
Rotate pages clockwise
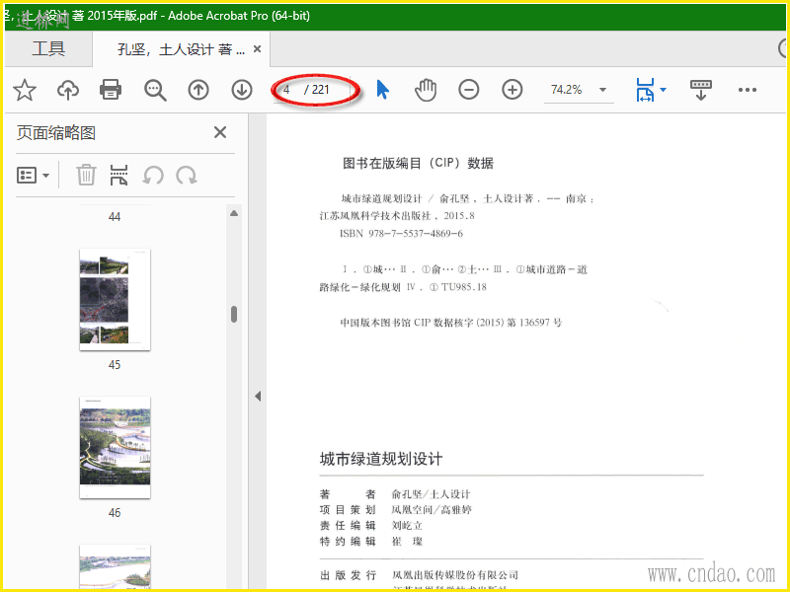[x=186, y=176]
